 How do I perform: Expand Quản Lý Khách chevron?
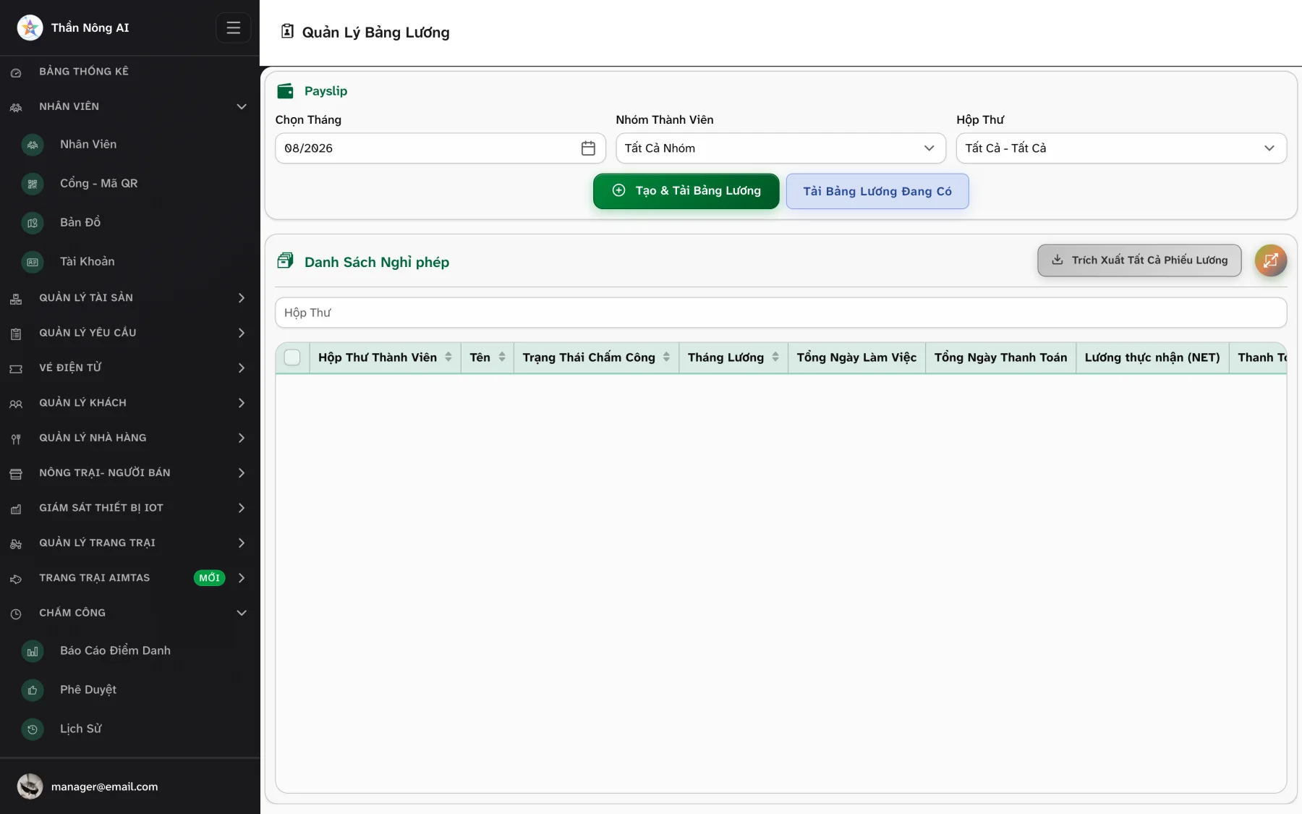point(242,402)
